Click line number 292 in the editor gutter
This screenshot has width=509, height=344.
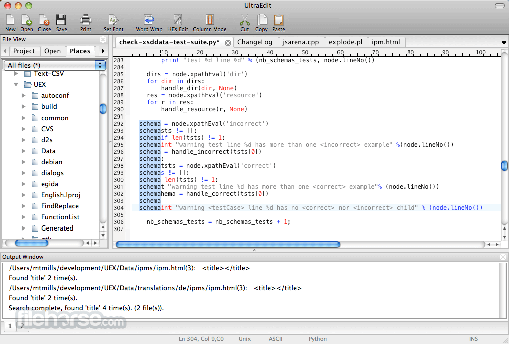pyautogui.click(x=119, y=124)
